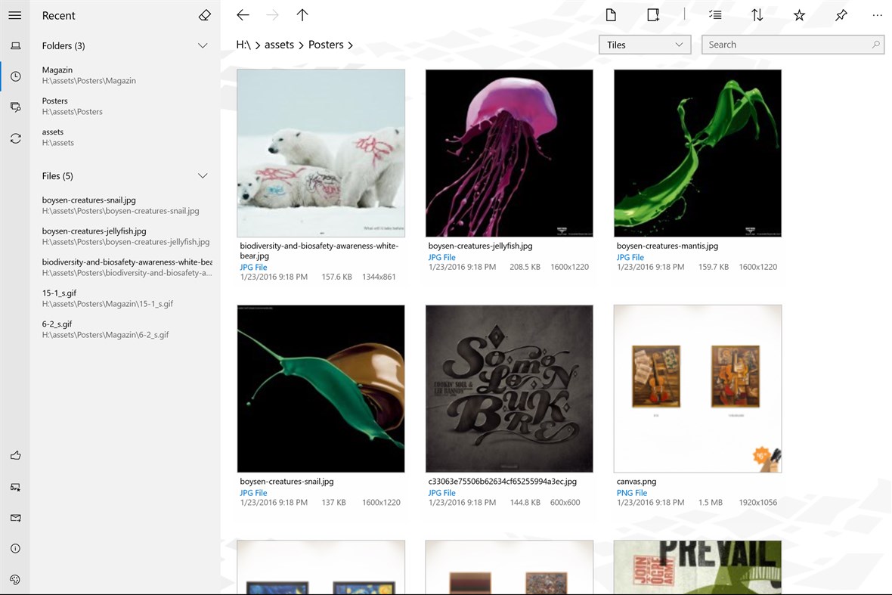892x595 pixels.
Task: Open the This PC icon in the sidebar
Action: coord(15,45)
